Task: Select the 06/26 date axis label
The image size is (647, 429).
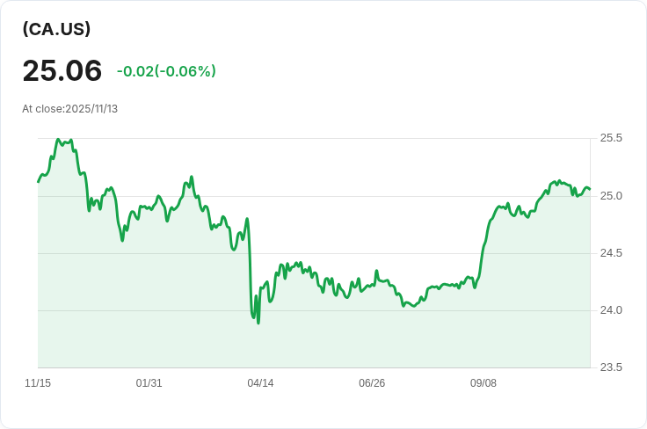Action: [372, 383]
